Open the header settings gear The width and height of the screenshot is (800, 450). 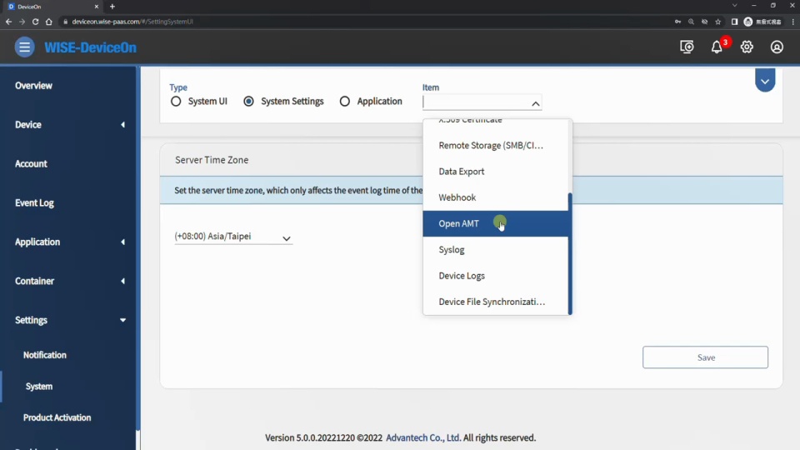(x=747, y=47)
